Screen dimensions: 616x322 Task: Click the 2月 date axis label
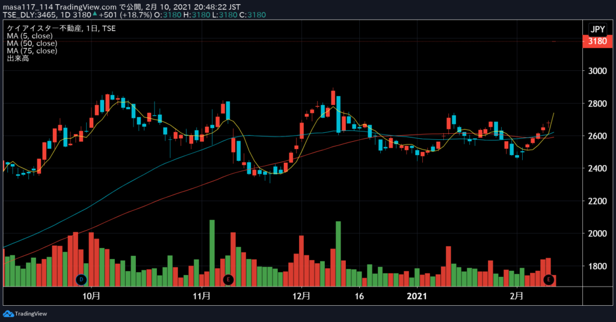pyautogui.click(x=516, y=296)
